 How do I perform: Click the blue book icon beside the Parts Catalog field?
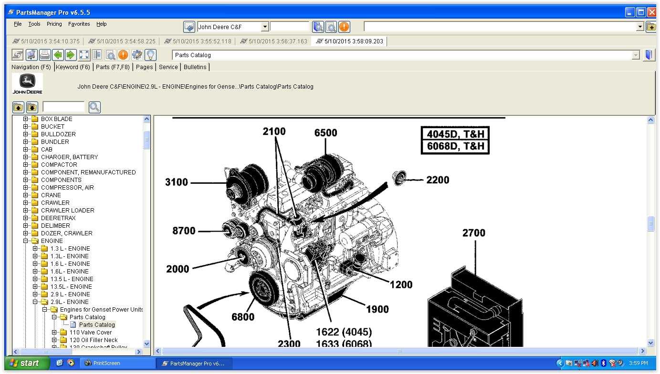[x=649, y=55]
